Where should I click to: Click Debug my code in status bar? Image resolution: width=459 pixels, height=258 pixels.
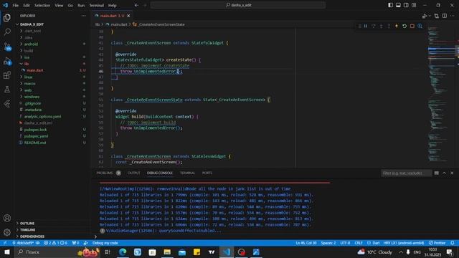click(105, 243)
